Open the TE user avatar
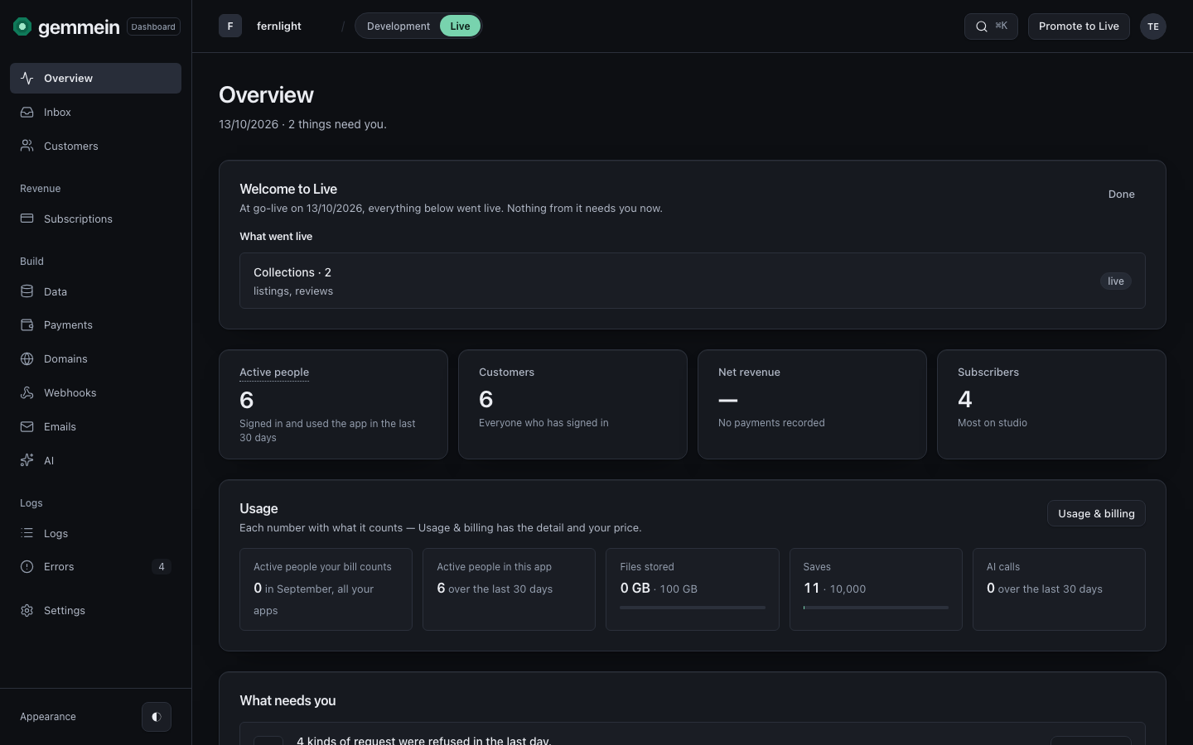This screenshot has height=745, width=1193. [x=1153, y=26]
